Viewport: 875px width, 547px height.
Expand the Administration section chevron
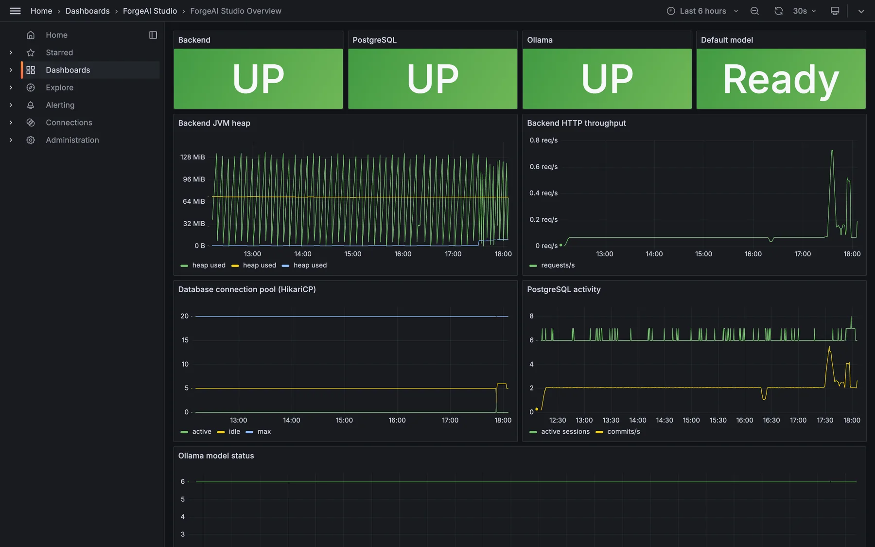pos(11,140)
